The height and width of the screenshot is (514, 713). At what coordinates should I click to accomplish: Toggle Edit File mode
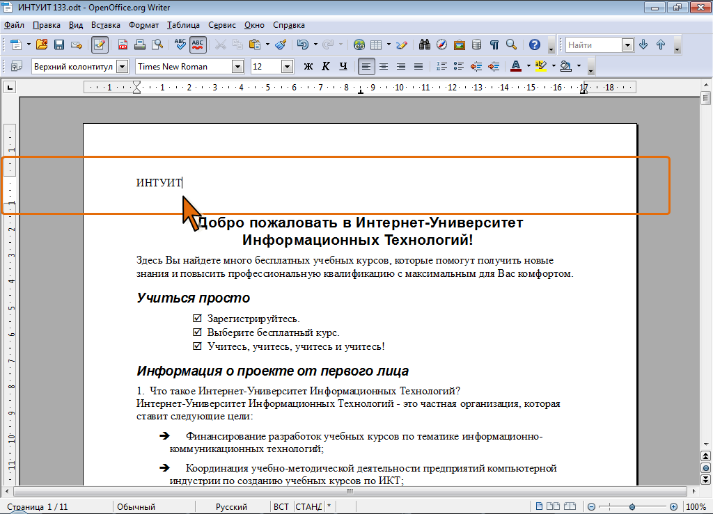point(100,45)
